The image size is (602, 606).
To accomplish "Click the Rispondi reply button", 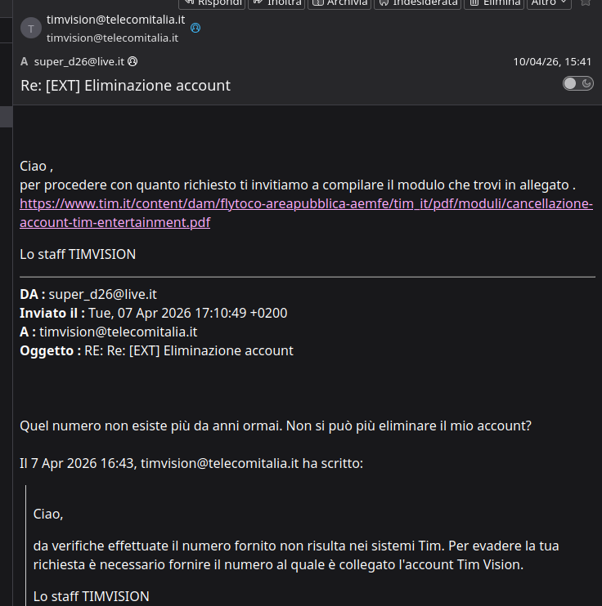I will click(211, 3).
